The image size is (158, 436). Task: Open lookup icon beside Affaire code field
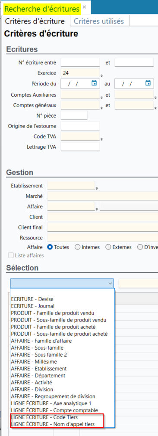coord(97,210)
